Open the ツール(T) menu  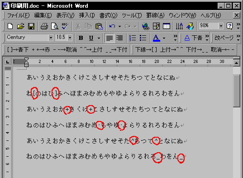[x=132, y=15]
